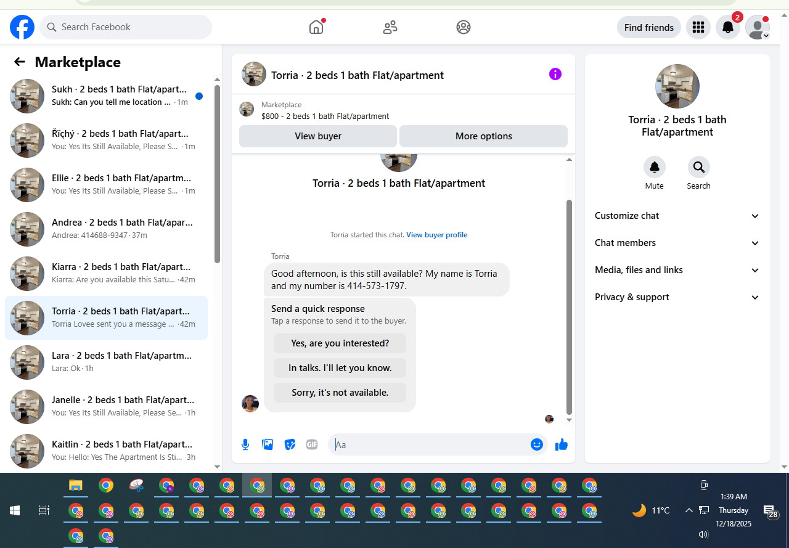Image resolution: width=789 pixels, height=548 pixels.
Task: Open the taskbar clock showing 1:39 AM
Action: tap(734, 510)
